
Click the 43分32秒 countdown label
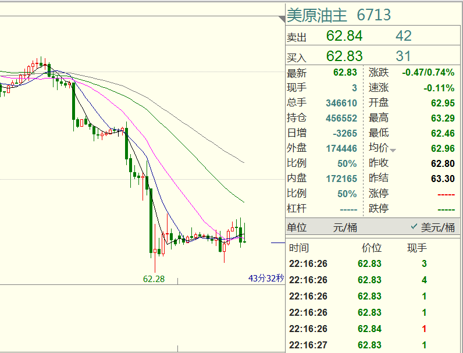(x=266, y=279)
